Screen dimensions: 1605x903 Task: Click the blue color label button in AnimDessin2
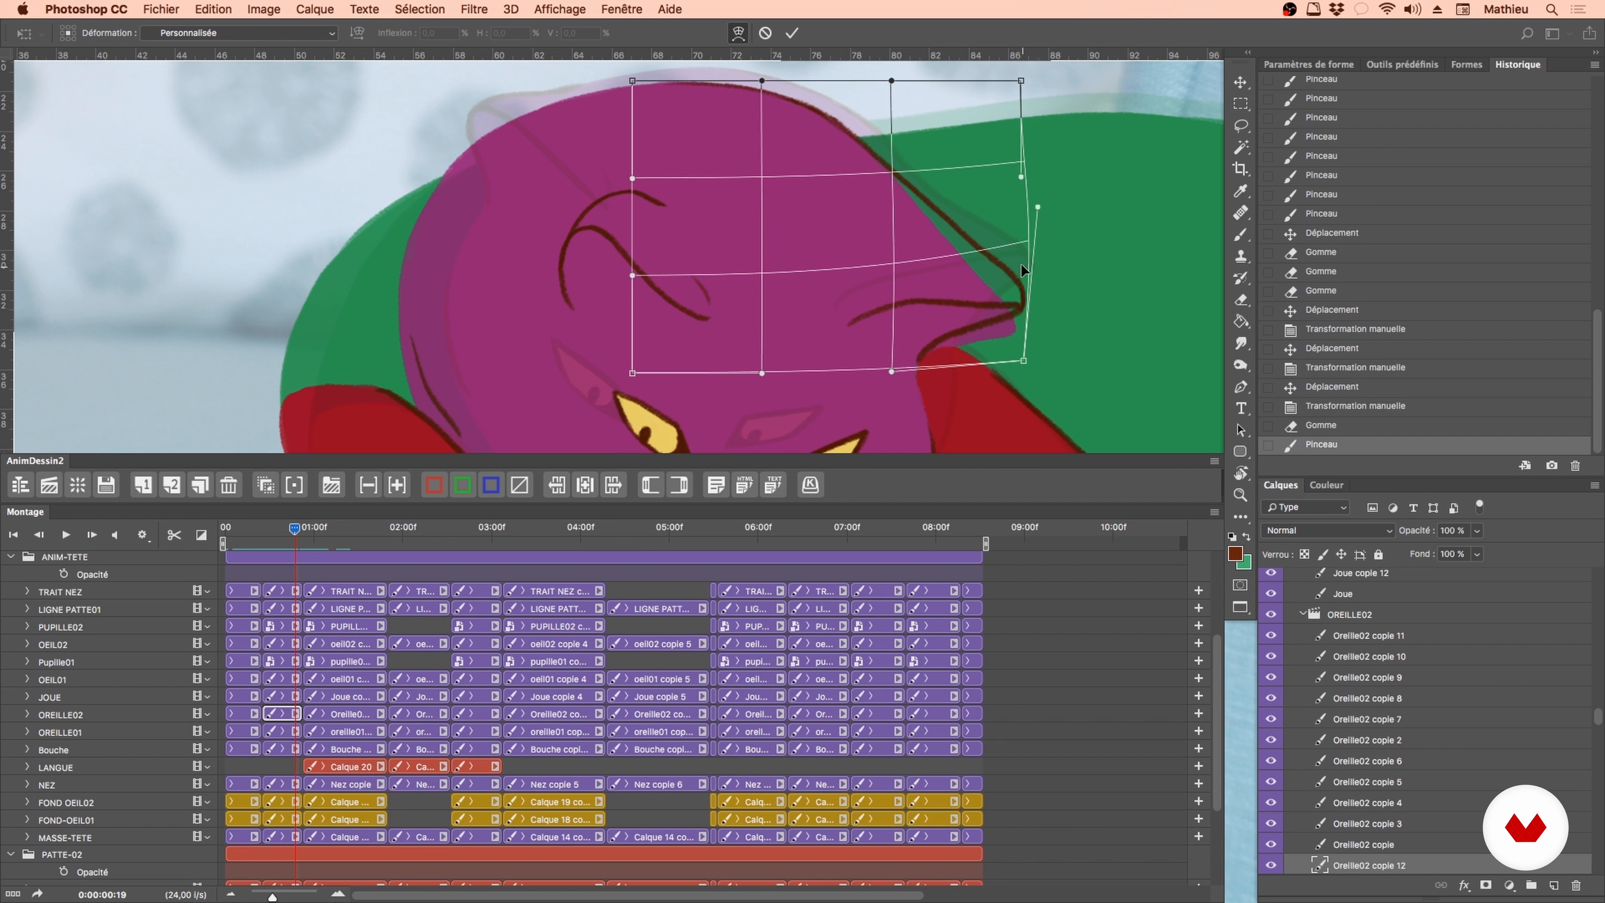coord(491,485)
